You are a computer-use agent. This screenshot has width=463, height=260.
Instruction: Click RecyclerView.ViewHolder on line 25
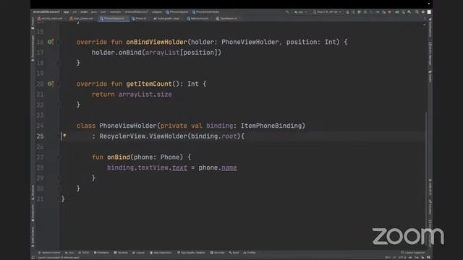(143, 136)
